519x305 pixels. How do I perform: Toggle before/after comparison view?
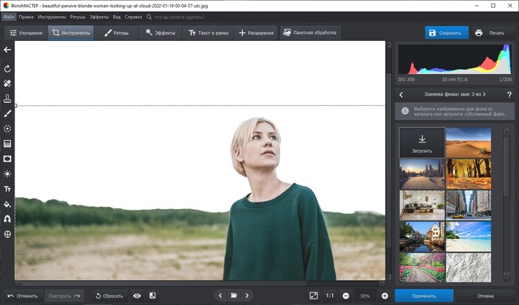[x=152, y=296]
